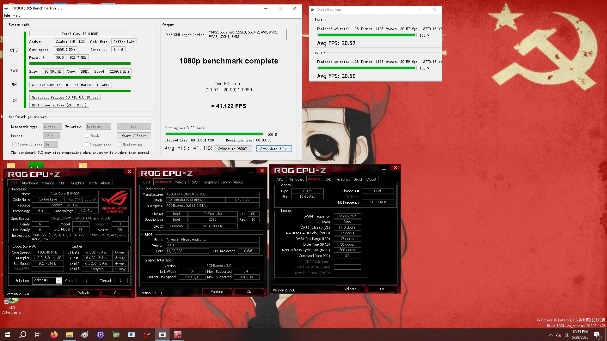Enable the Legacy mode checkbox
607x341 pixels.
point(87,145)
